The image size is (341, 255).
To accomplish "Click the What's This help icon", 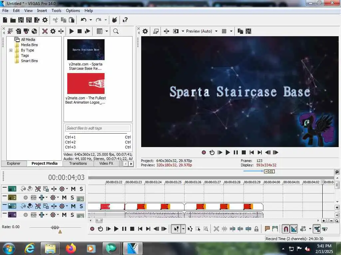I will click(125, 20).
